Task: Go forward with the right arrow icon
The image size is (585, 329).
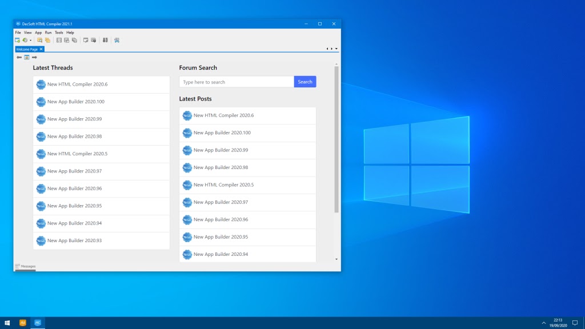Action: coord(34,58)
